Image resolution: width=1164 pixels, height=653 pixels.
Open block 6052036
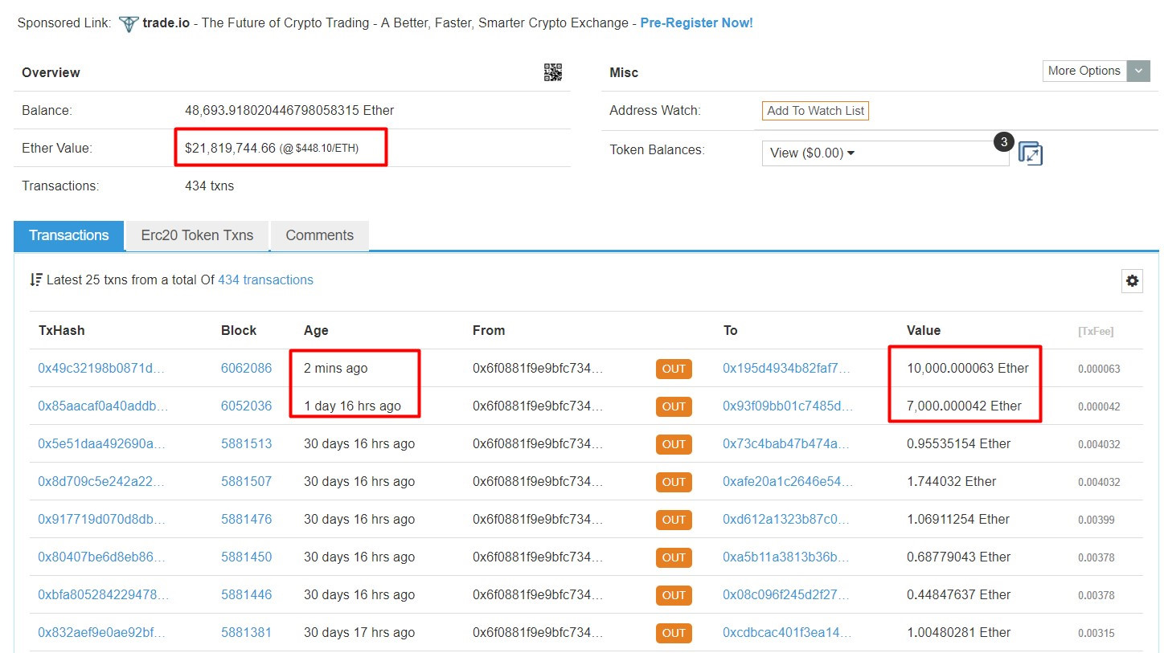click(x=247, y=406)
